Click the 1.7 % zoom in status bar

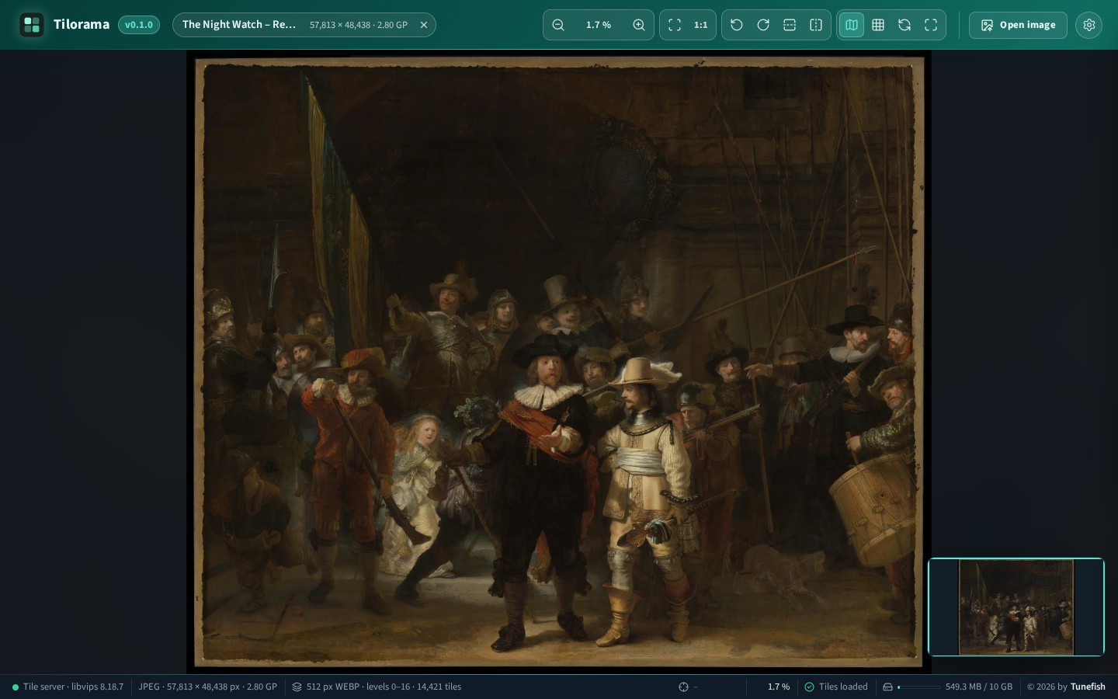779,687
